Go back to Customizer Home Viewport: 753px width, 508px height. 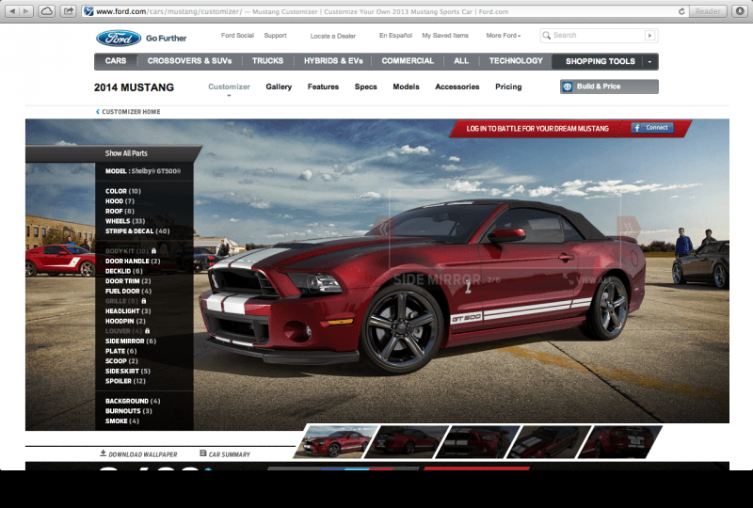(x=128, y=111)
